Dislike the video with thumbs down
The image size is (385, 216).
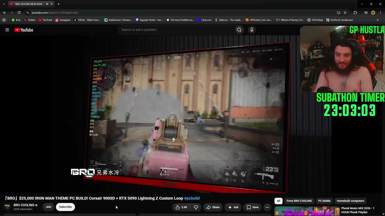pos(196,207)
